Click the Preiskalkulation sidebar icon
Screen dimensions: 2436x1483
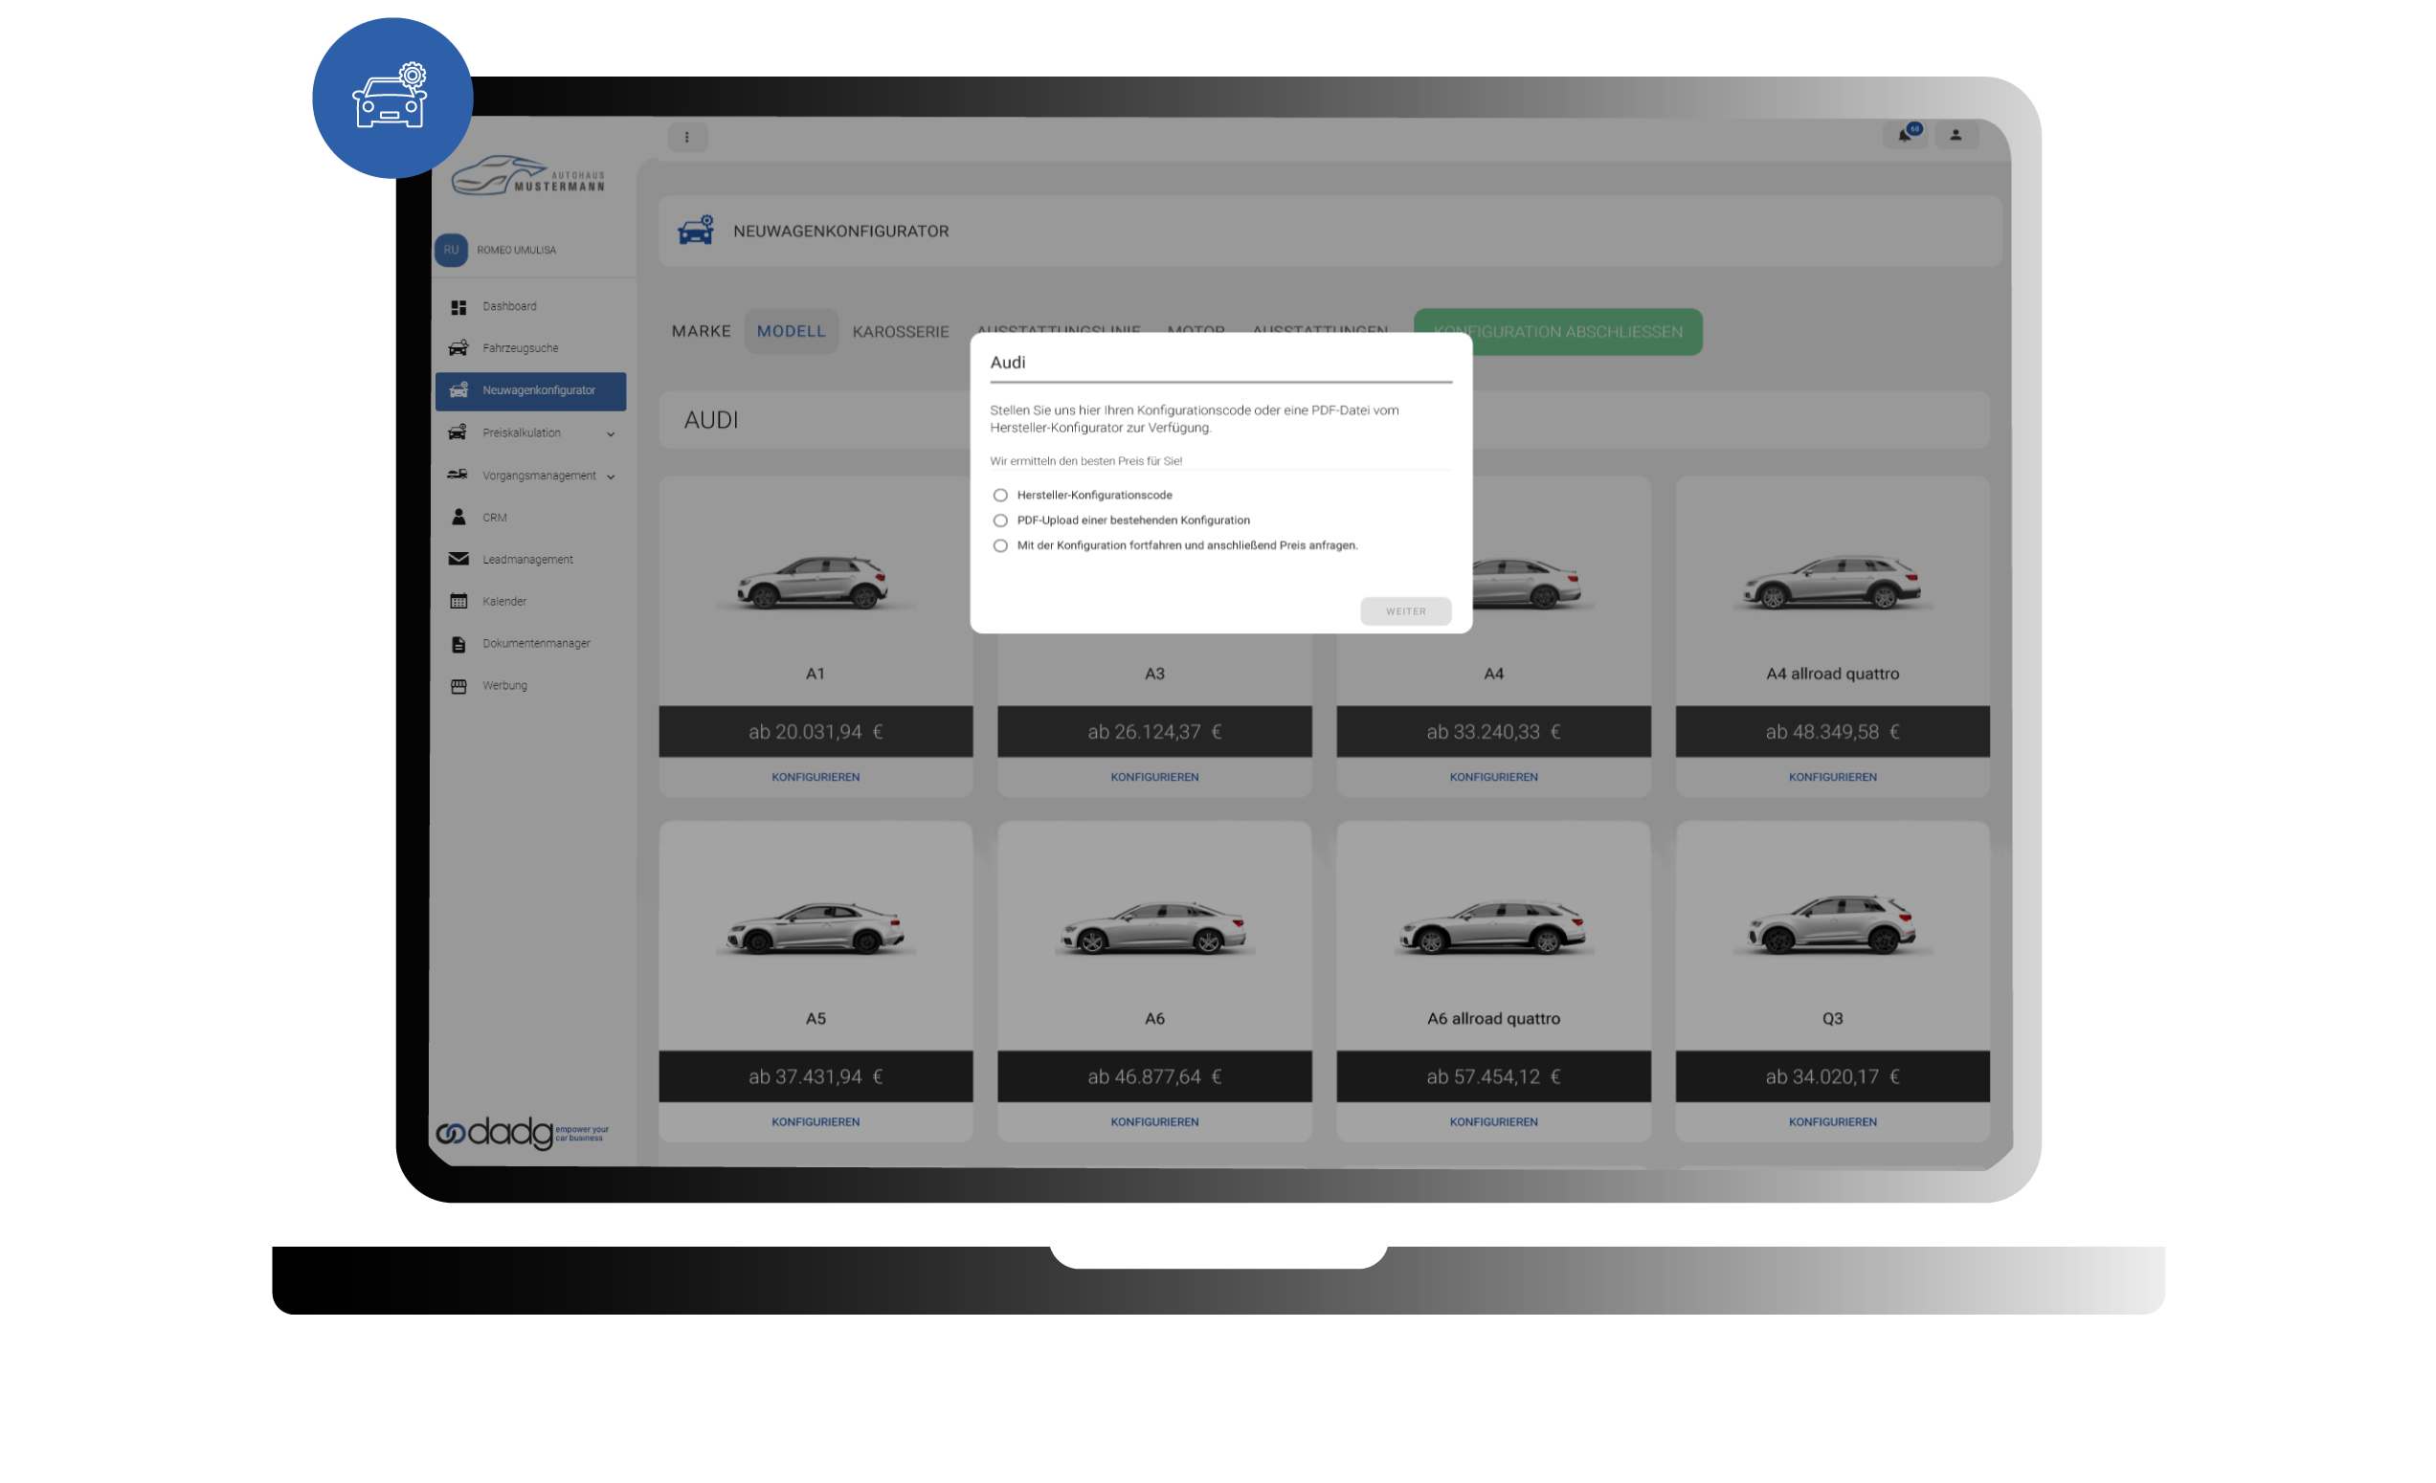tap(458, 432)
